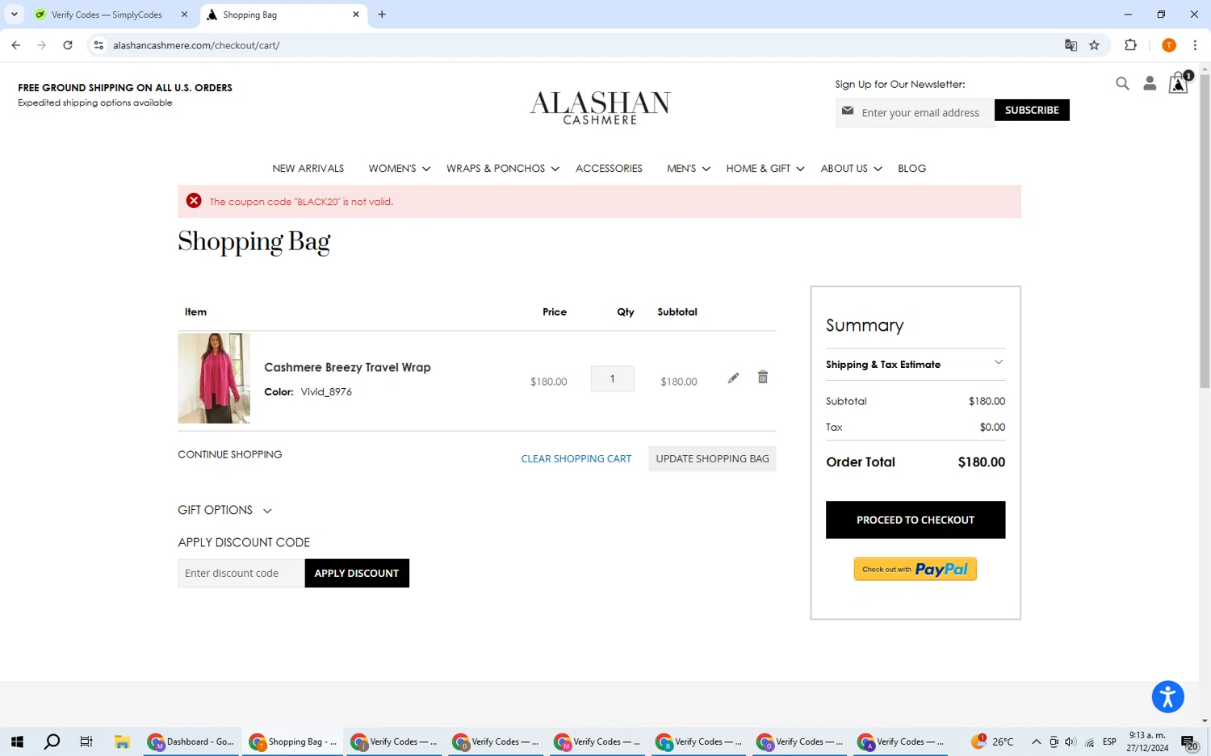The height and width of the screenshot is (756, 1211).
Task: Open the shopping bag icon with 1 item
Action: tap(1179, 82)
